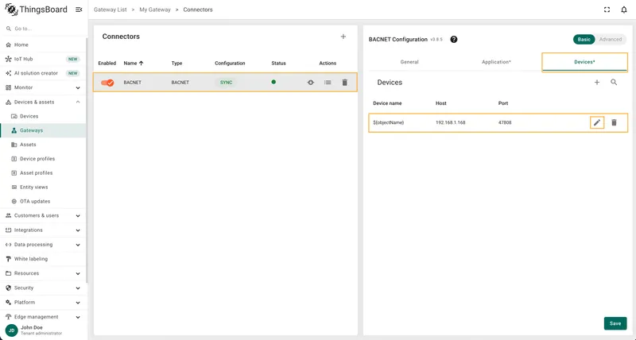Image resolution: width=636 pixels, height=340 pixels.
Task: Save the BACNET configuration
Action: pos(615,323)
